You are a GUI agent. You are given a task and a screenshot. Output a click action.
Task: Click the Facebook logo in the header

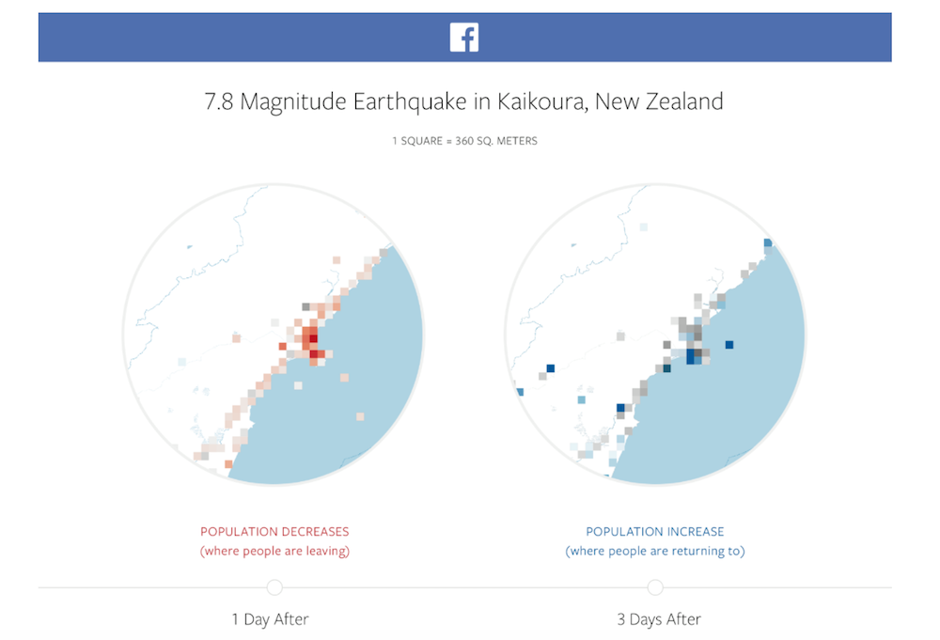pos(464,38)
